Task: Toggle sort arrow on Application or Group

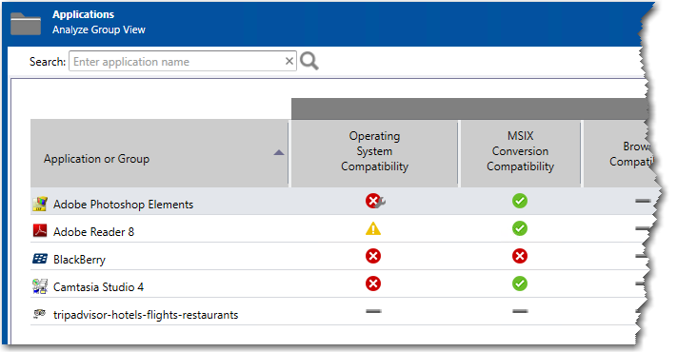Action: pos(279,153)
